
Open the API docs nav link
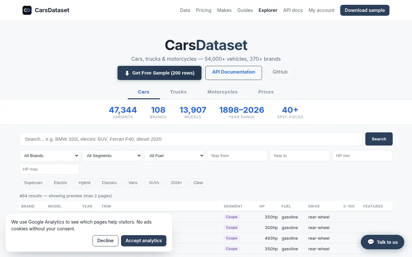293,10
